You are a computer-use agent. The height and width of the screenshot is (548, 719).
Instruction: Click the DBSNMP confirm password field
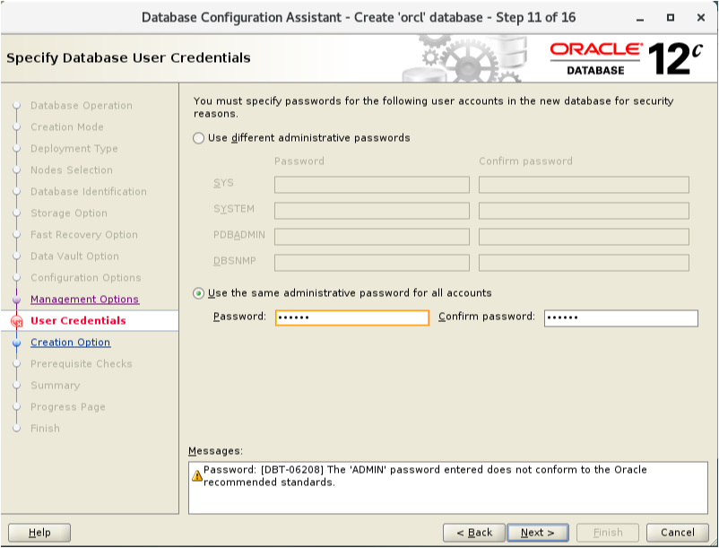pyautogui.click(x=584, y=263)
